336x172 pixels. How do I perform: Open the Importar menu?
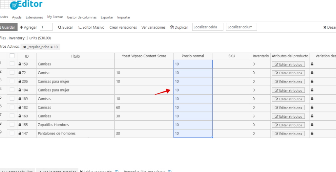pyautogui.click(x=124, y=17)
